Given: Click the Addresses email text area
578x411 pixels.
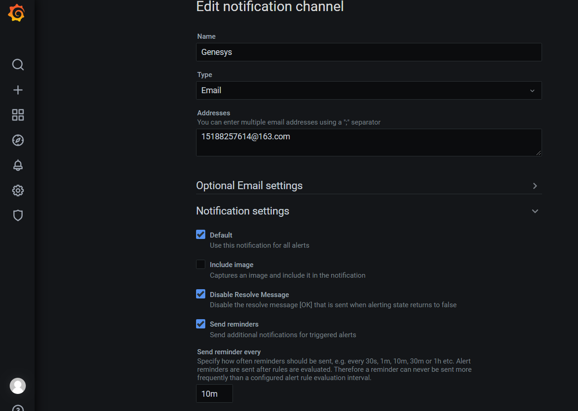Looking at the screenshot, I should pyautogui.click(x=369, y=142).
